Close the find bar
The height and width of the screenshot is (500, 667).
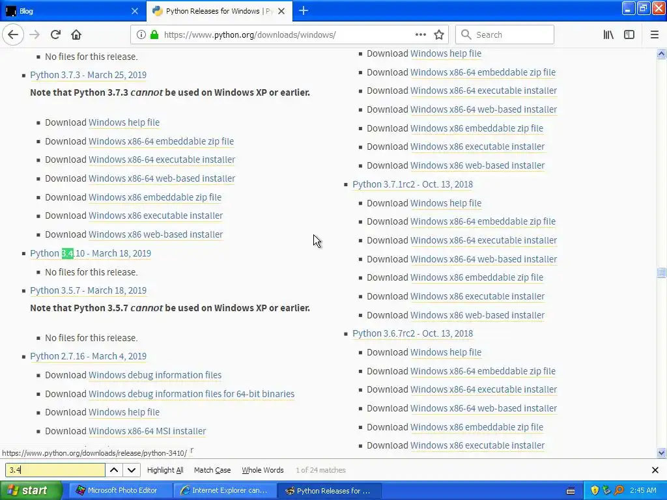point(655,470)
